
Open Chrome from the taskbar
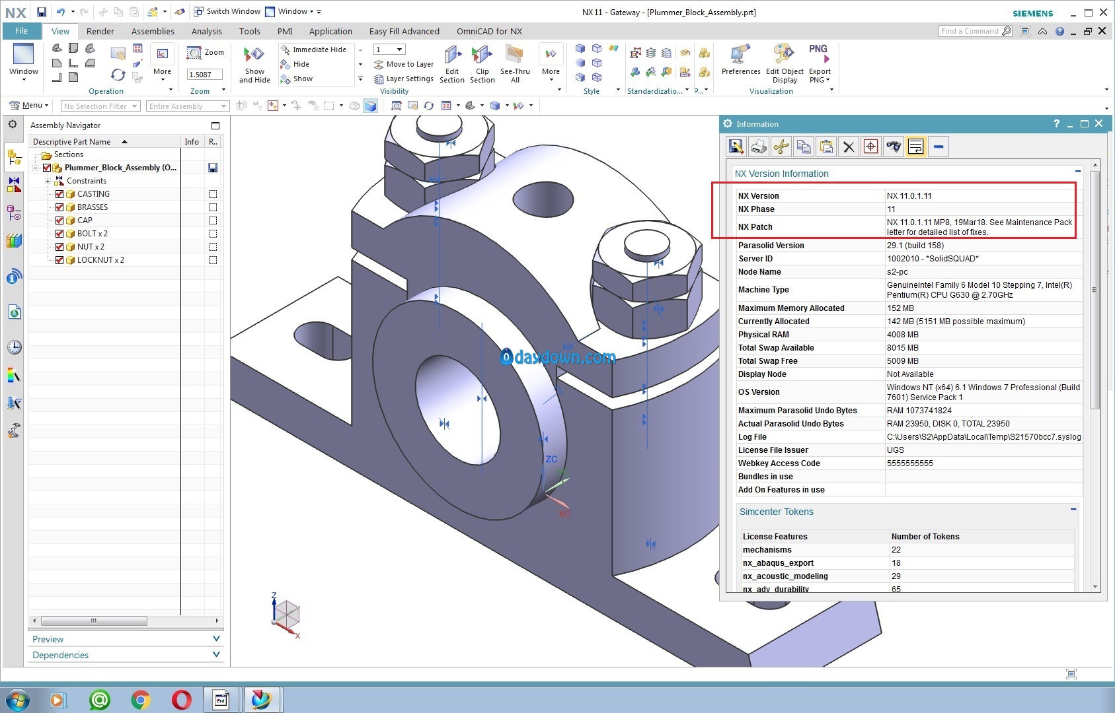140,700
